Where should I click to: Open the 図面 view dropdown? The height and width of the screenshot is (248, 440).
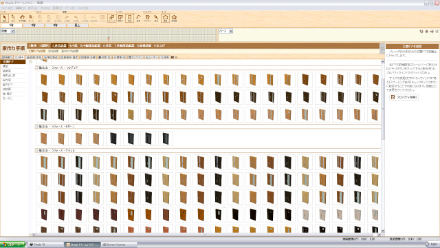click(8, 31)
